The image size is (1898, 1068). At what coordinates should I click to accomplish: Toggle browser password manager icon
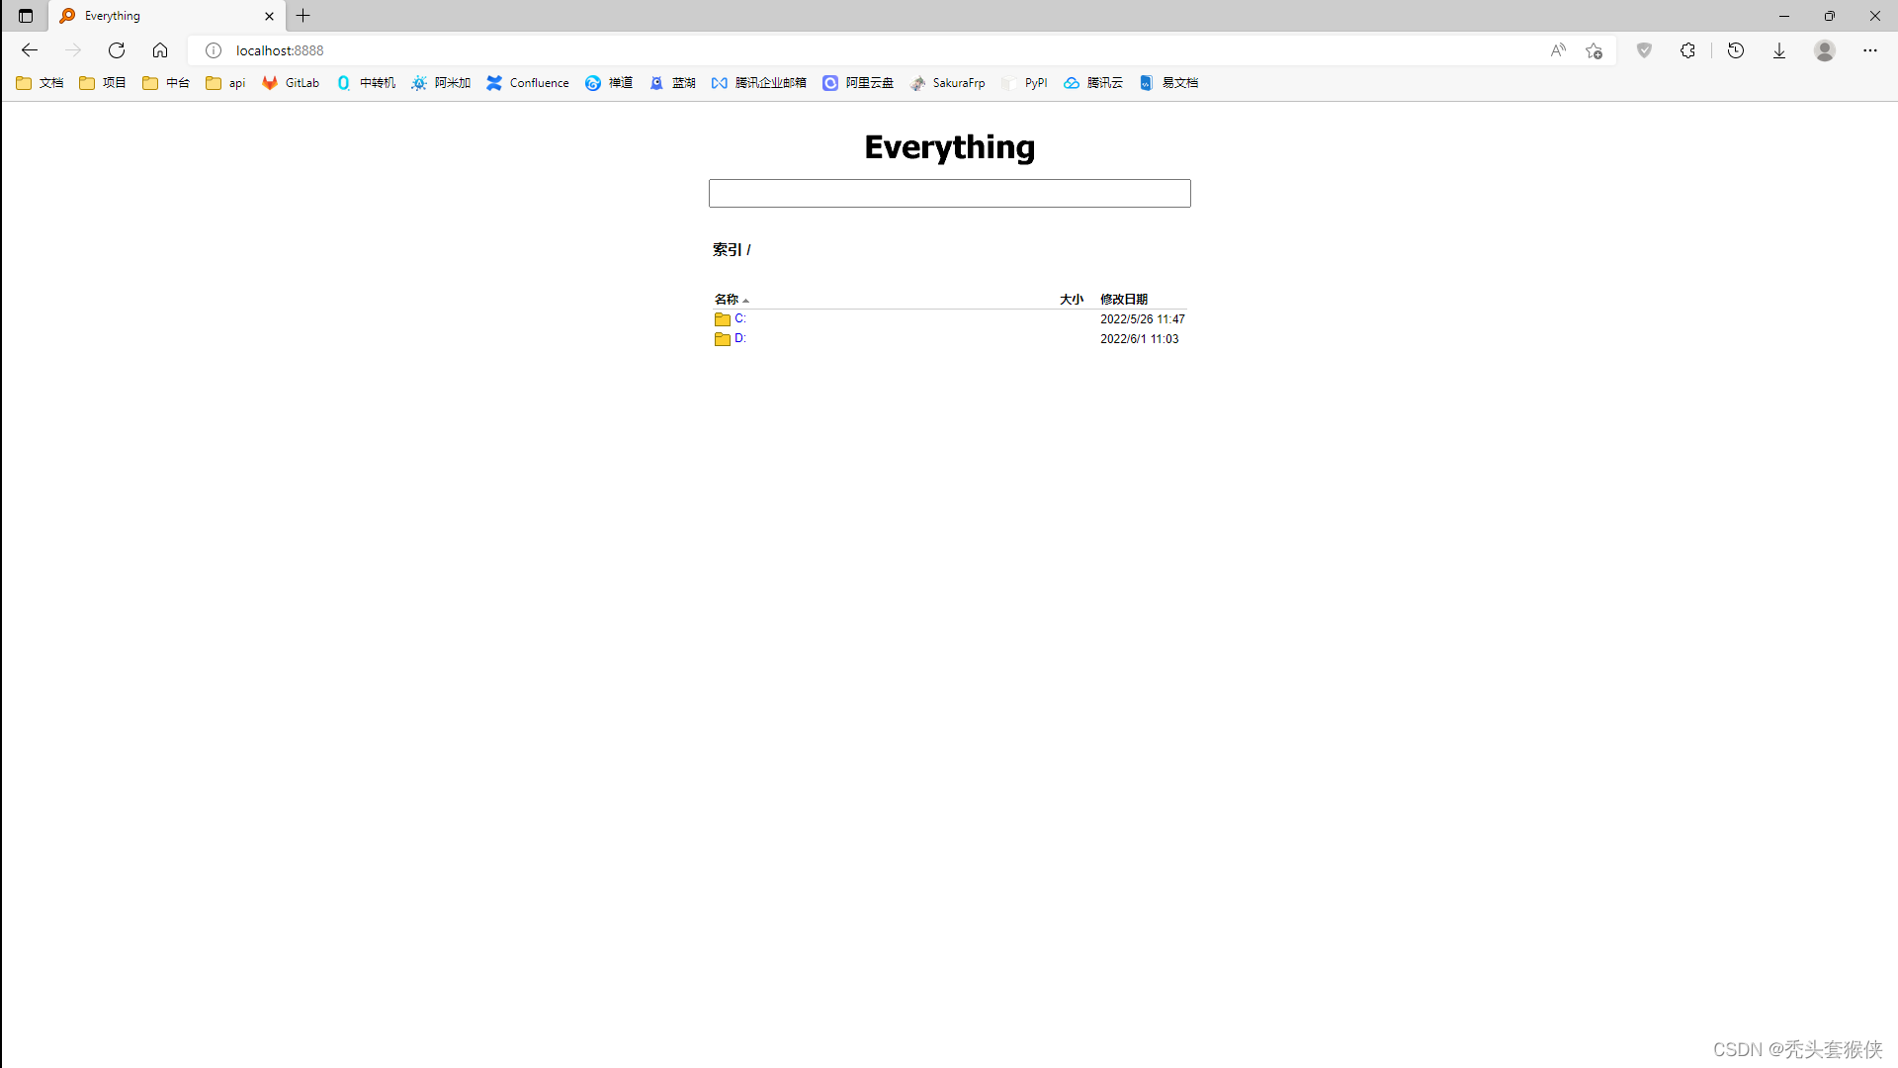1644,49
